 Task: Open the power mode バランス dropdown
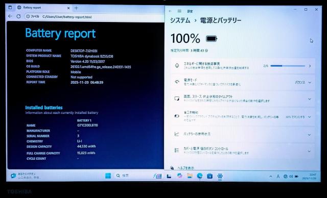(303, 83)
